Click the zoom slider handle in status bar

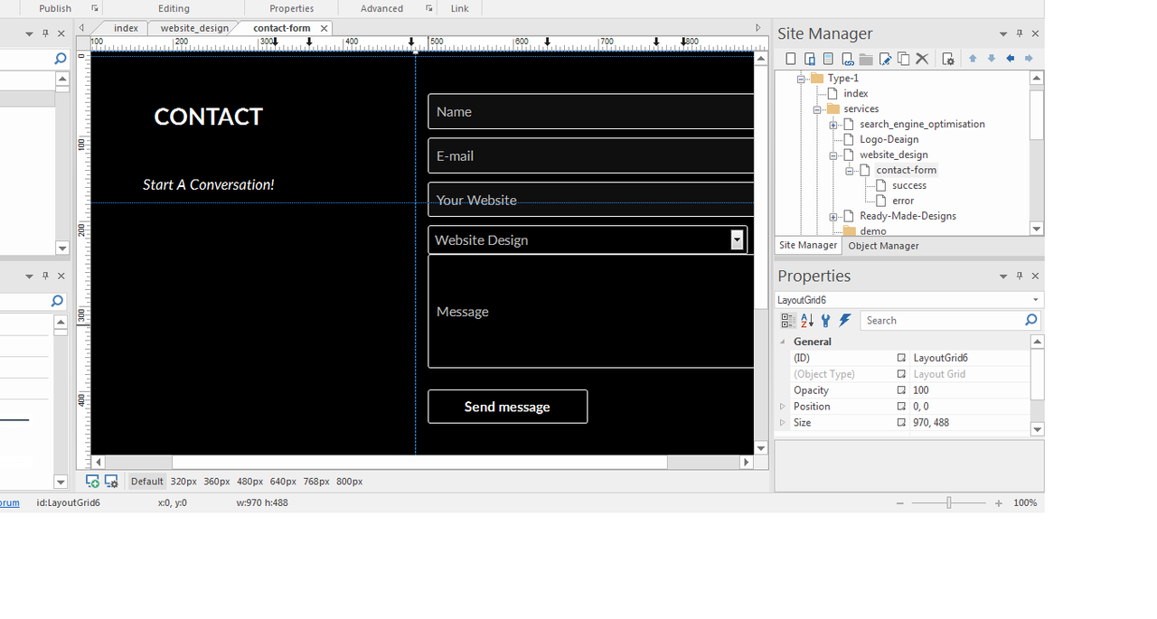pyautogui.click(x=948, y=503)
